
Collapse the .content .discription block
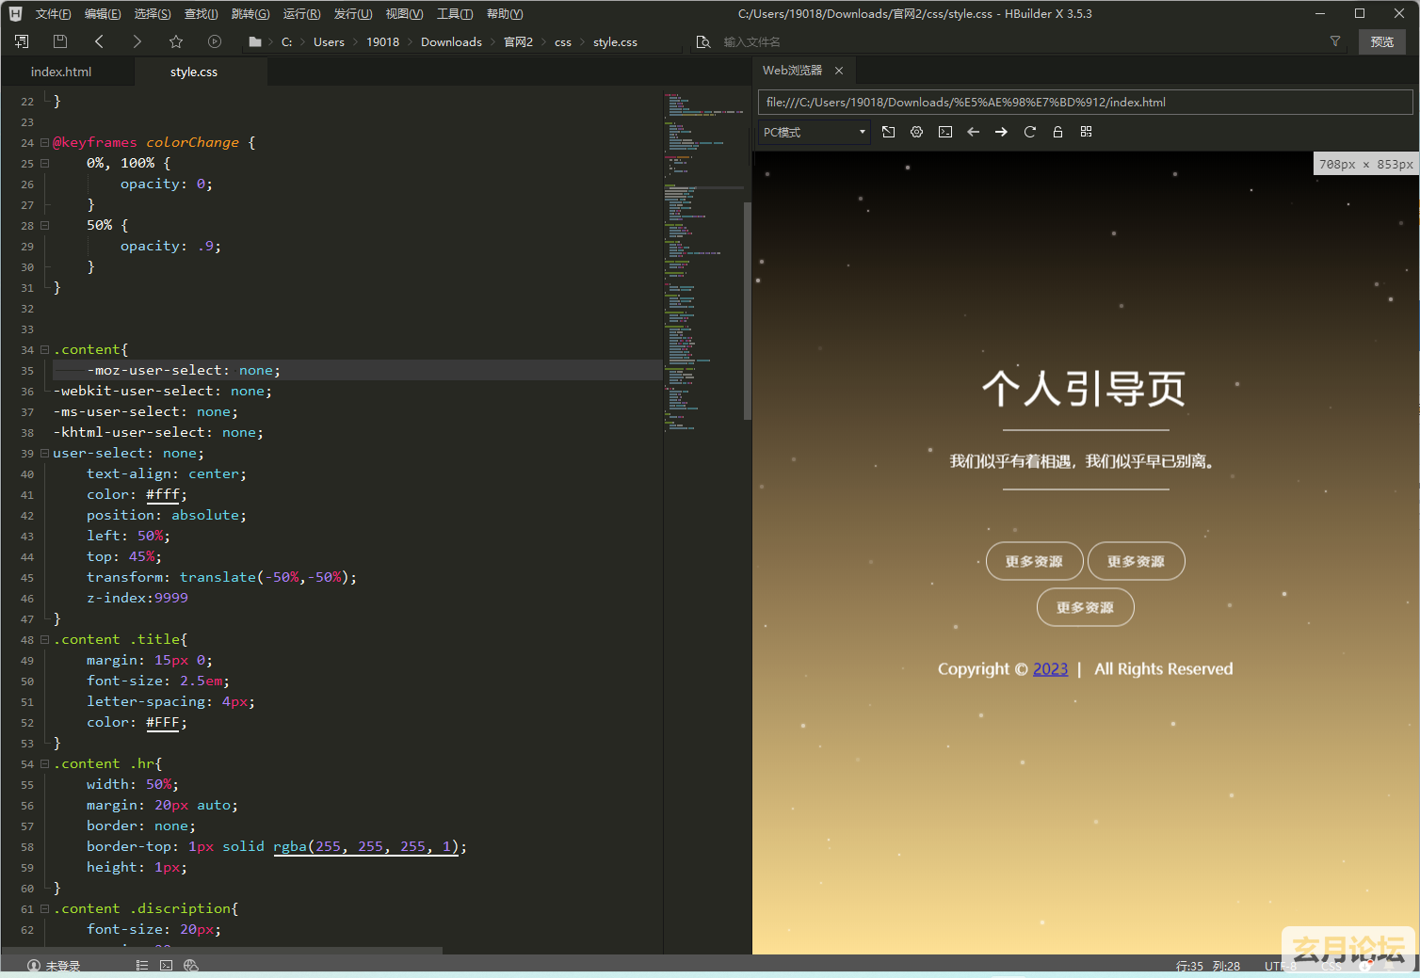(x=44, y=909)
